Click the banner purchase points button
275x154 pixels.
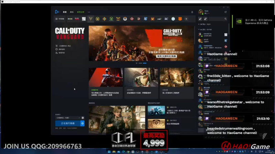click(166, 56)
